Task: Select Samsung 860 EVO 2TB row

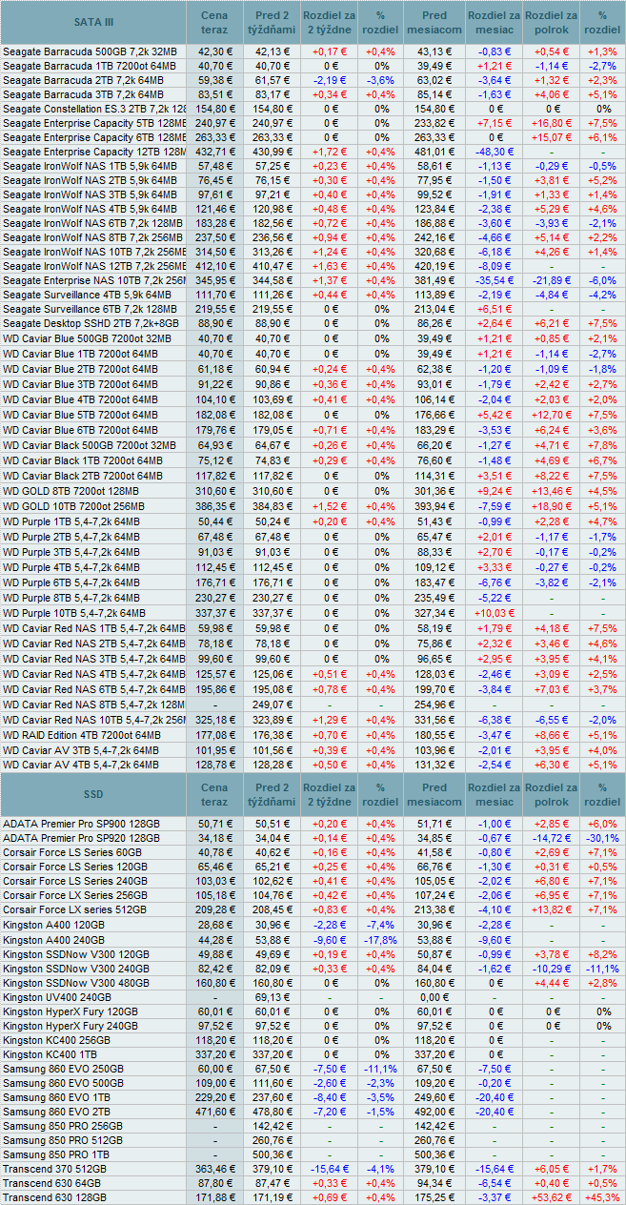Action: coord(313,1113)
